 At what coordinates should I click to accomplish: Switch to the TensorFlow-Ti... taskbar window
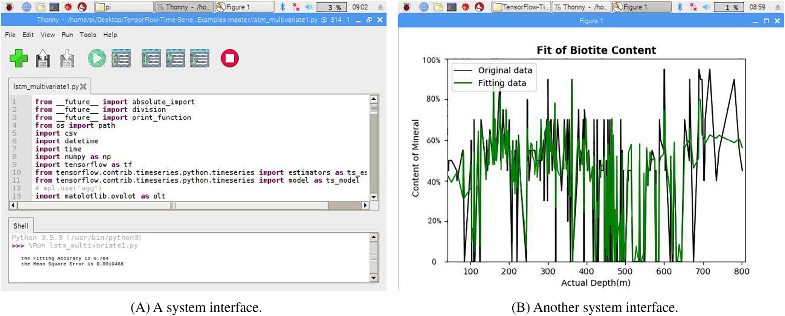coord(521,7)
